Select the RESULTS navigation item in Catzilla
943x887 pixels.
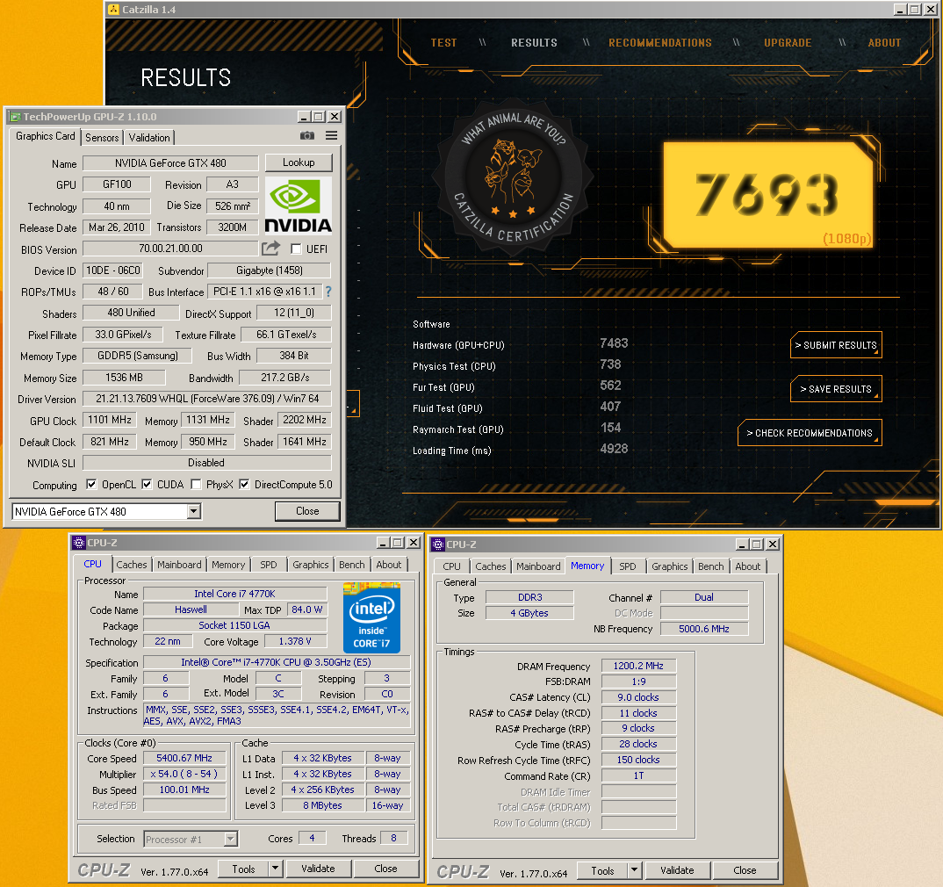click(534, 43)
